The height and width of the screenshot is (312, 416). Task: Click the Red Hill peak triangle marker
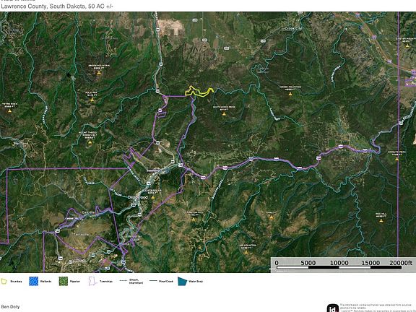tap(381, 221)
